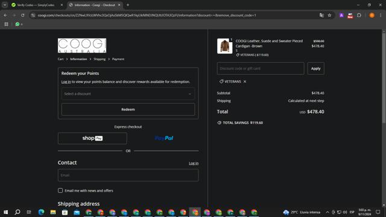Click the page vertical scrollbar

384,78
